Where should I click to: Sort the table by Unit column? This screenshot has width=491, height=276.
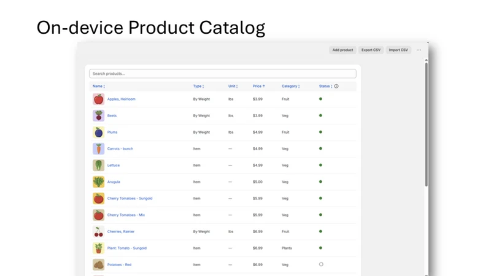tap(233, 86)
